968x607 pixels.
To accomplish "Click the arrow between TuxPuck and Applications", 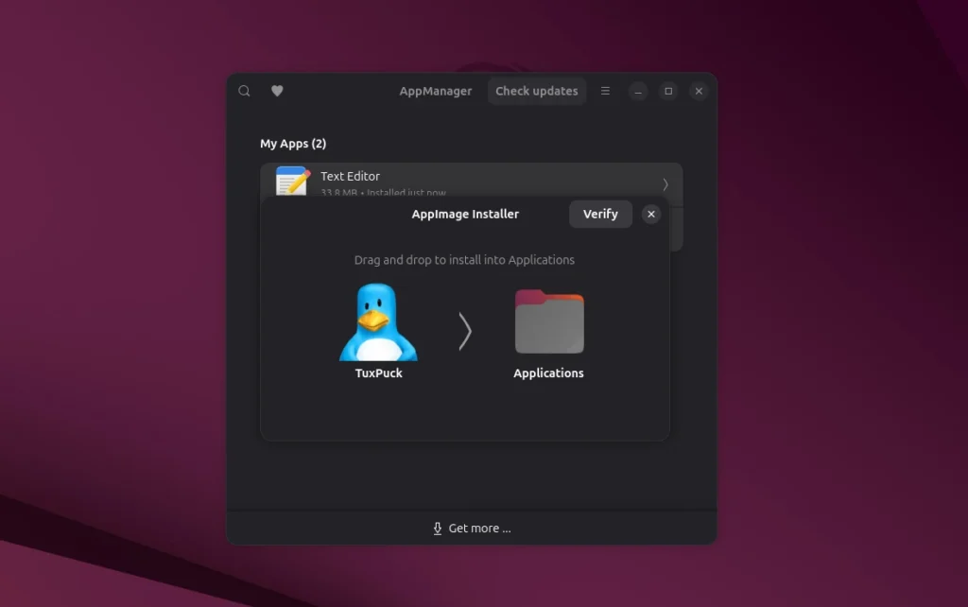I will coord(464,330).
